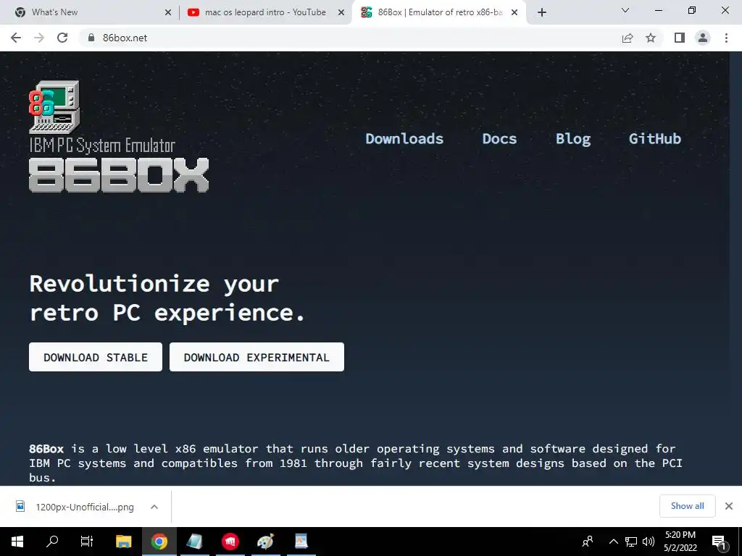Switch to the What's New tab
This screenshot has height=556, width=742.
pos(90,12)
